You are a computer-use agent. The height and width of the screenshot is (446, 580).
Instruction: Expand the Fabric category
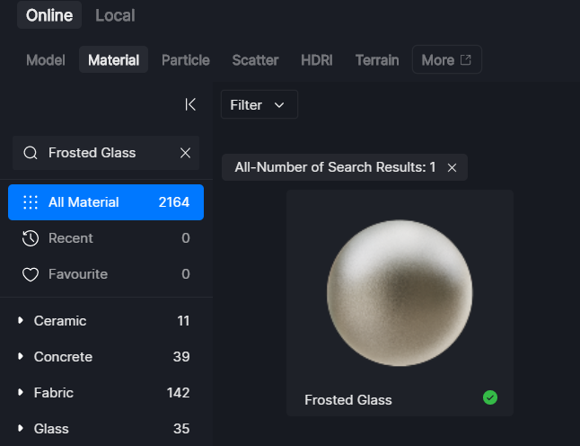[x=21, y=393]
